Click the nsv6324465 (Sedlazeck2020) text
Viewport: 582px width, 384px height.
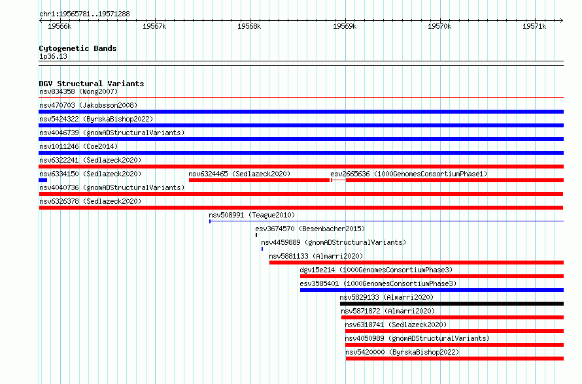(x=239, y=174)
